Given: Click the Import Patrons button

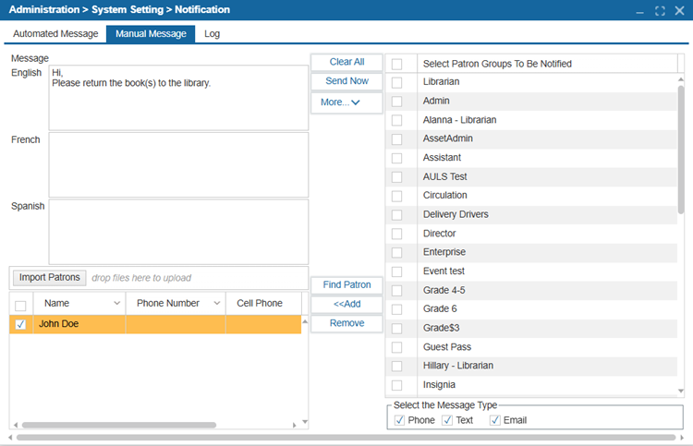Looking at the screenshot, I should (50, 277).
